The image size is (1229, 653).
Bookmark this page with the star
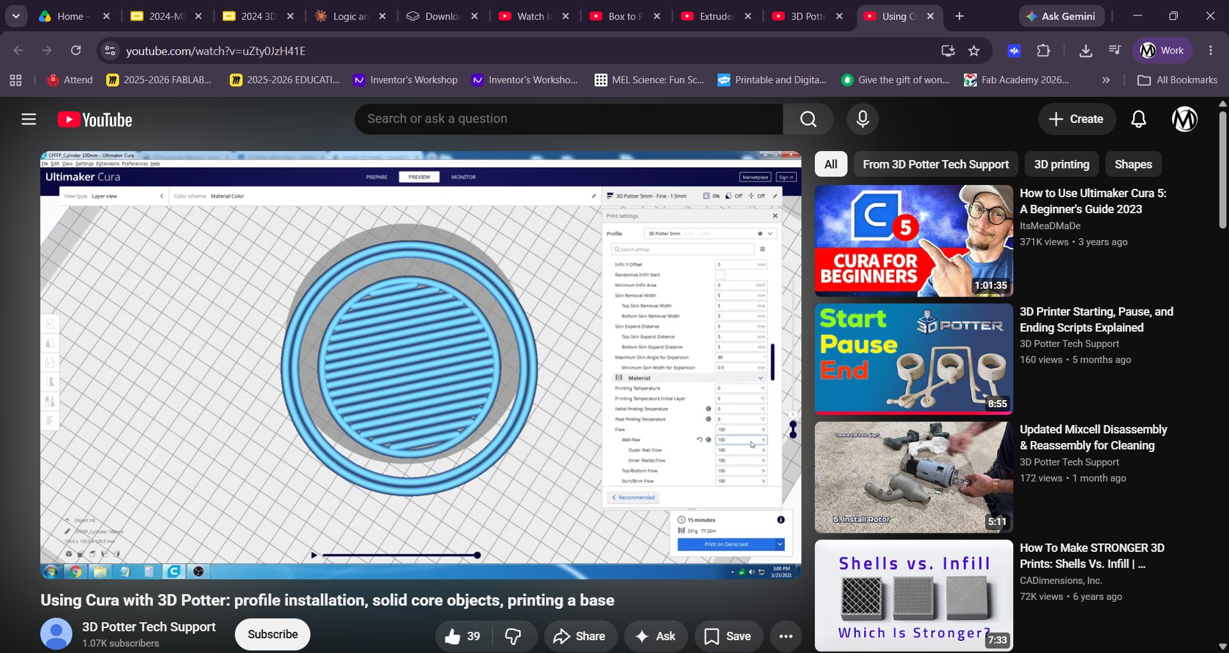[974, 51]
